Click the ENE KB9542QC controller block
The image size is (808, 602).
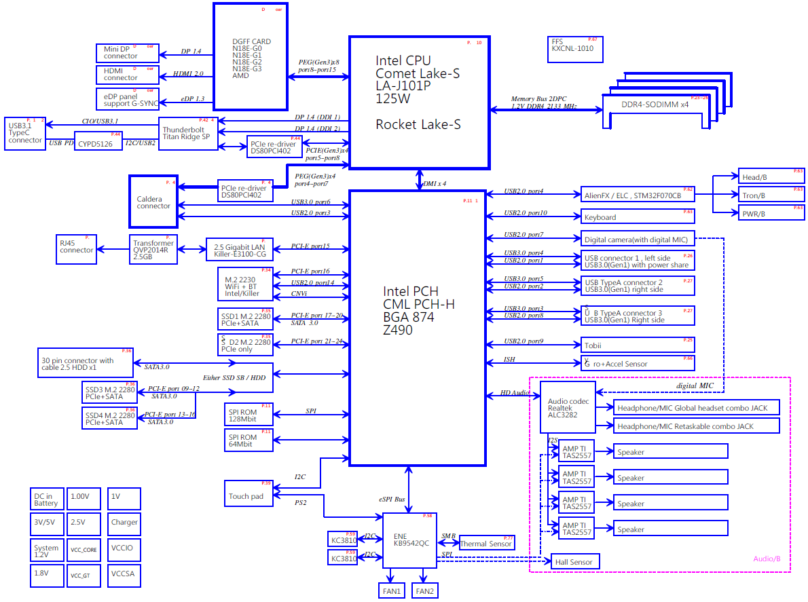[x=409, y=540]
